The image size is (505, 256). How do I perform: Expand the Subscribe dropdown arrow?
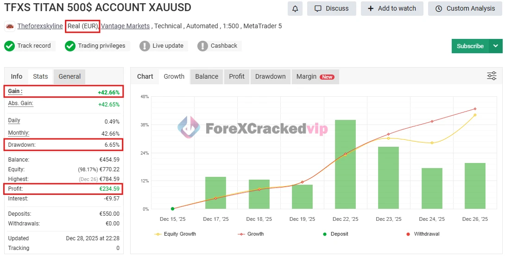(496, 46)
